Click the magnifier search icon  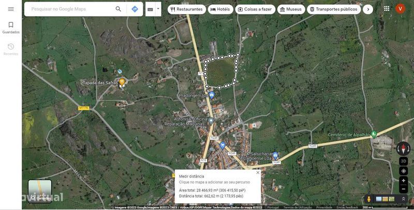tap(119, 9)
